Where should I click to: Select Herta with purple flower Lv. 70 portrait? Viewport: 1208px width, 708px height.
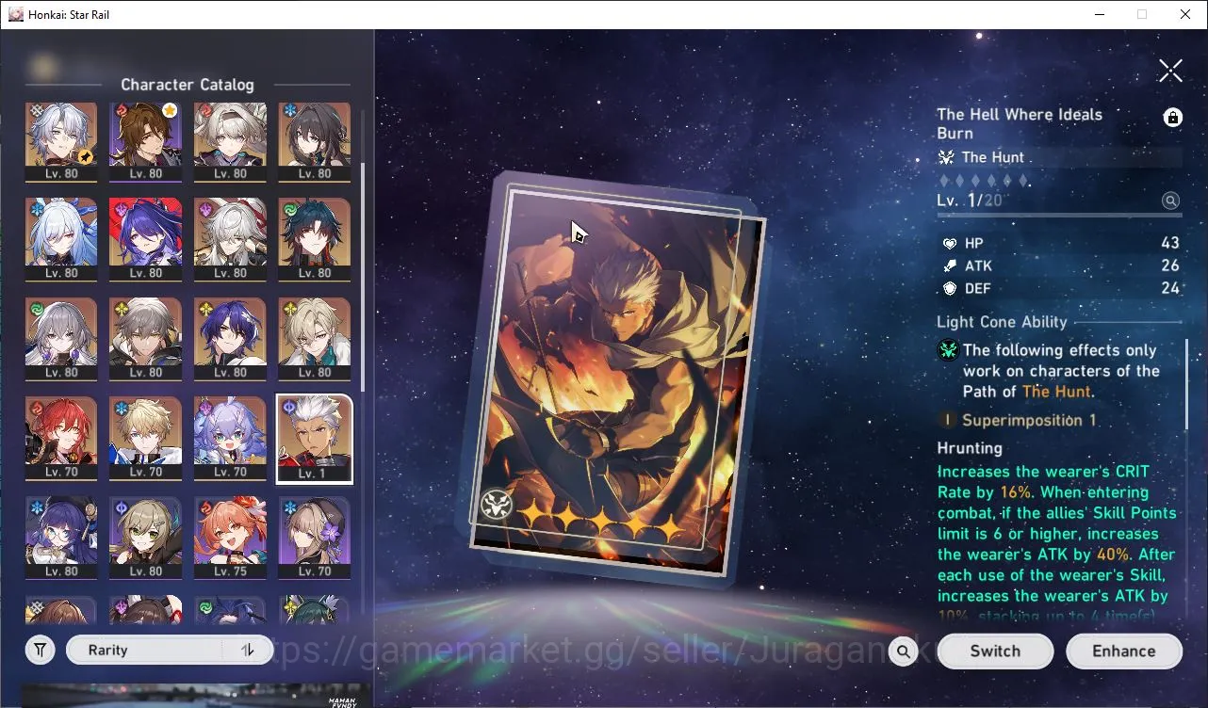(315, 537)
